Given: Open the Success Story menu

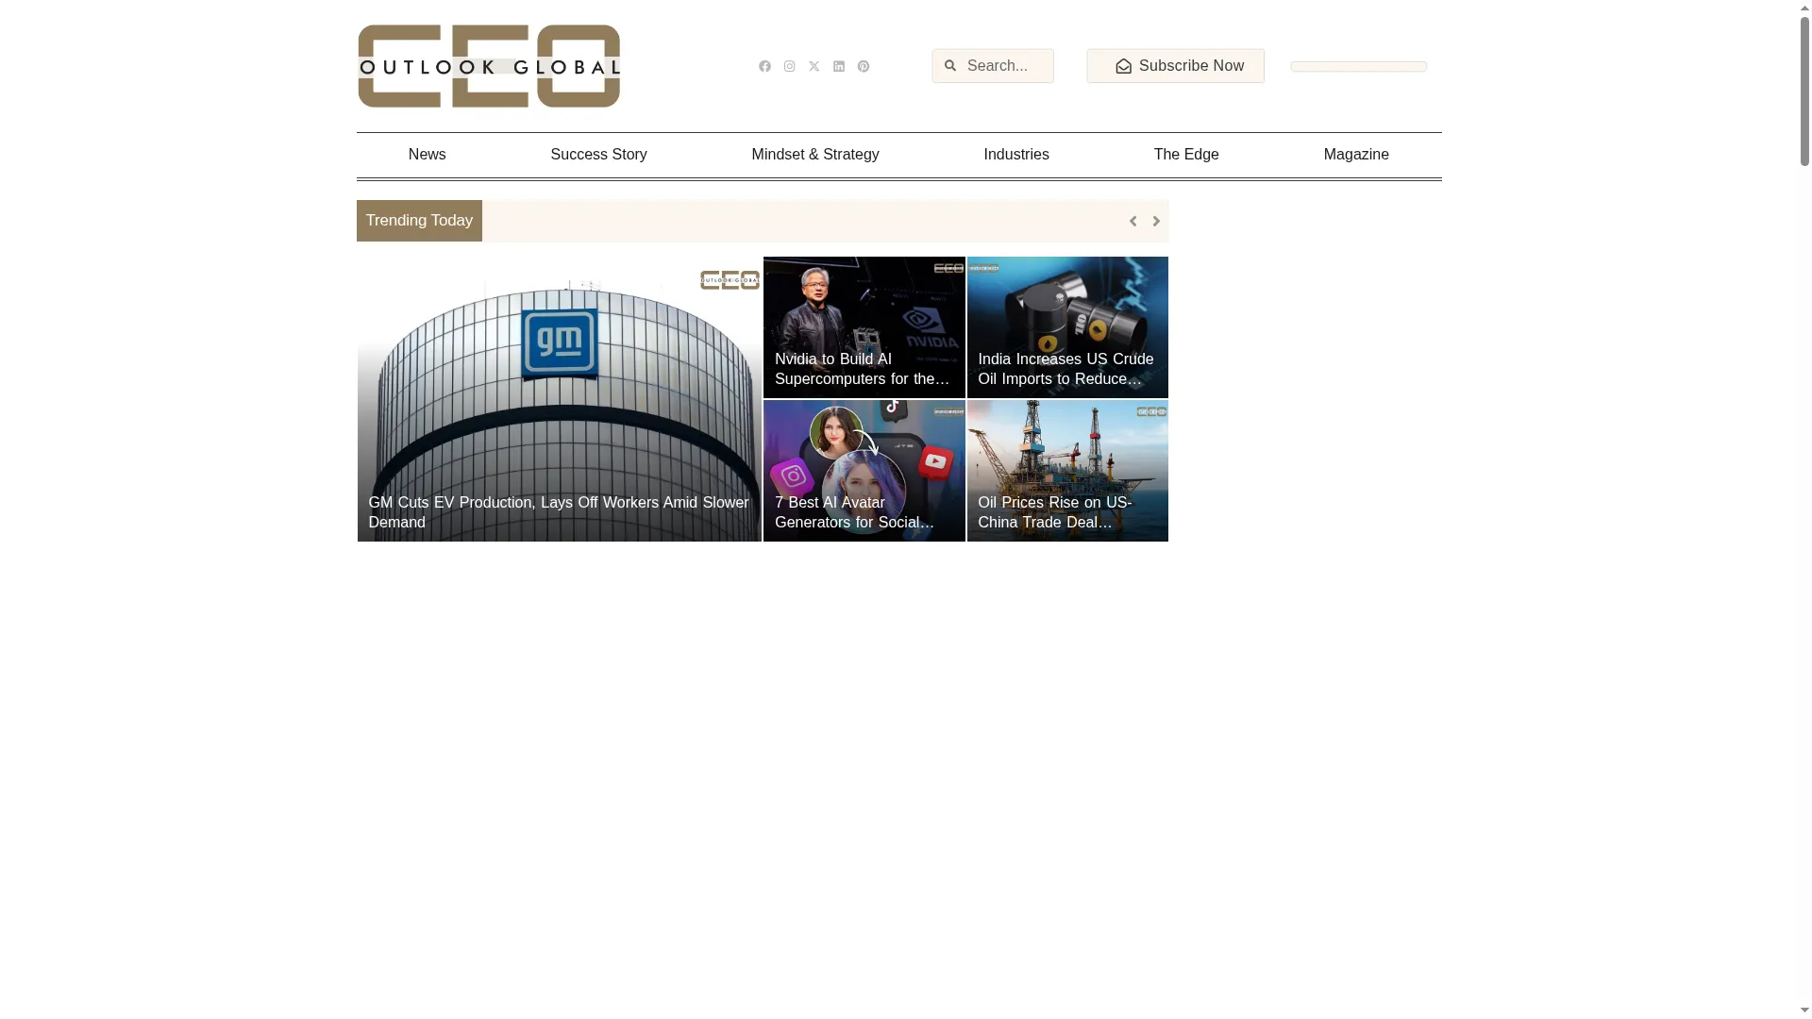Looking at the screenshot, I should [598, 155].
